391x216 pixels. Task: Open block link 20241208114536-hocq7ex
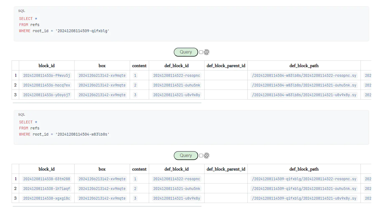point(47,85)
